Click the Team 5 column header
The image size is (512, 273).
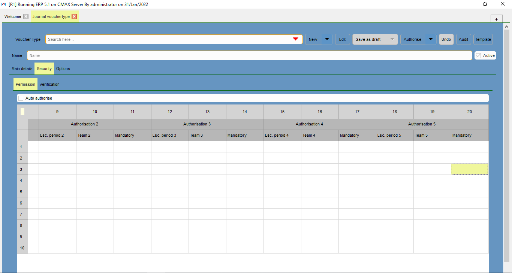pyautogui.click(x=432, y=135)
